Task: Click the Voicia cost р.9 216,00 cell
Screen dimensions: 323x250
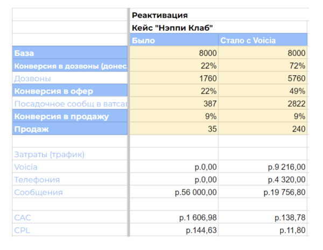Action: [263, 167]
